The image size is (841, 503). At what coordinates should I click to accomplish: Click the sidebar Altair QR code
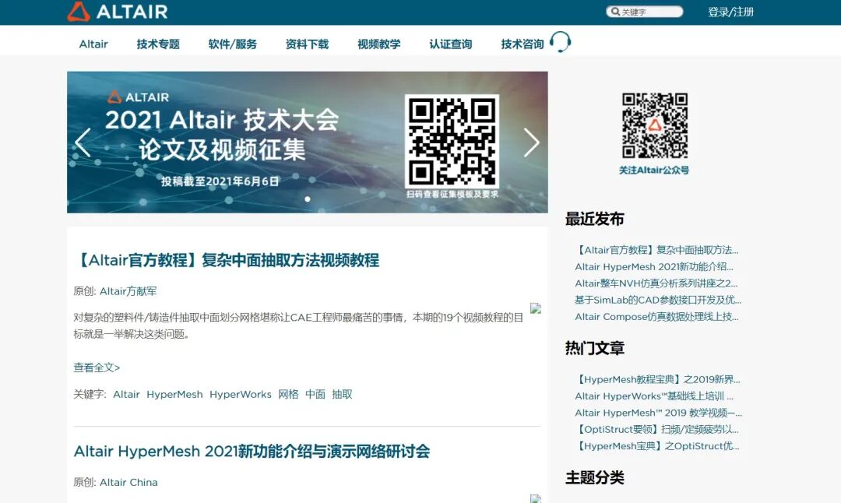(654, 125)
